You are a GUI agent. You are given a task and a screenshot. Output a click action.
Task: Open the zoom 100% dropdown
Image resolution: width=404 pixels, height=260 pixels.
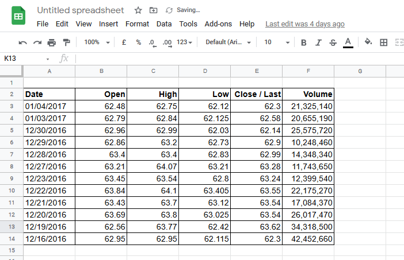tap(97, 42)
